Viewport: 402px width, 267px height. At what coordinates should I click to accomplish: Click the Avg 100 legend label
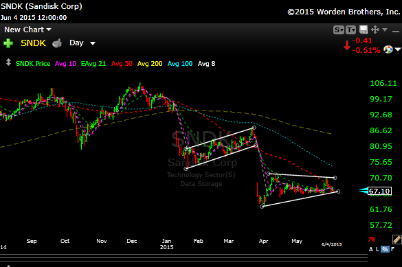pos(180,63)
